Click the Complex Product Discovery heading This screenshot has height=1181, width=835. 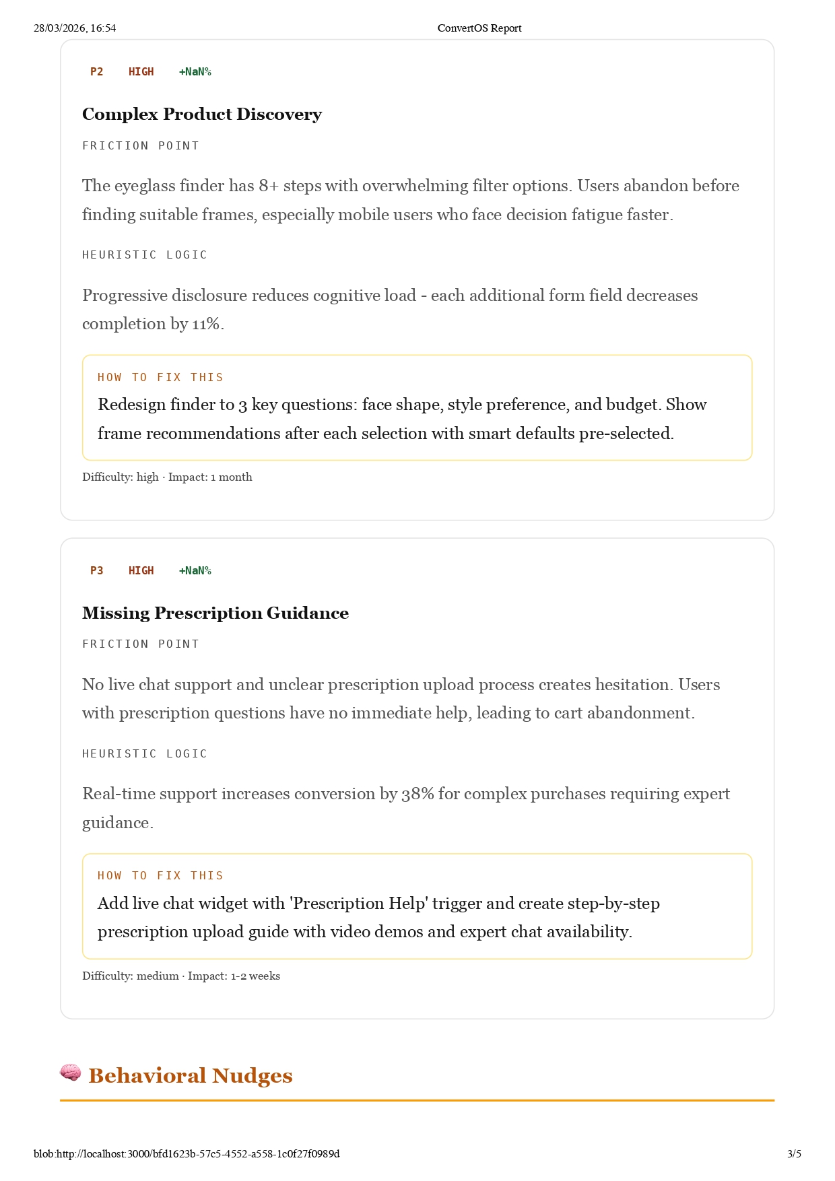click(202, 114)
